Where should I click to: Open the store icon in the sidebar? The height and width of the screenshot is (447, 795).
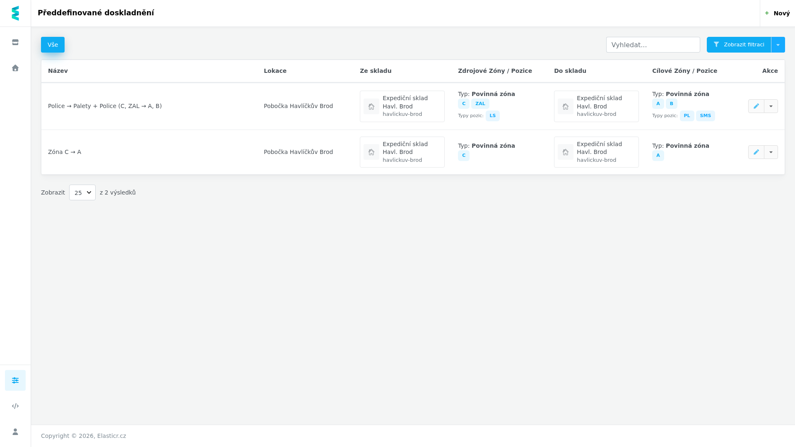click(x=15, y=42)
